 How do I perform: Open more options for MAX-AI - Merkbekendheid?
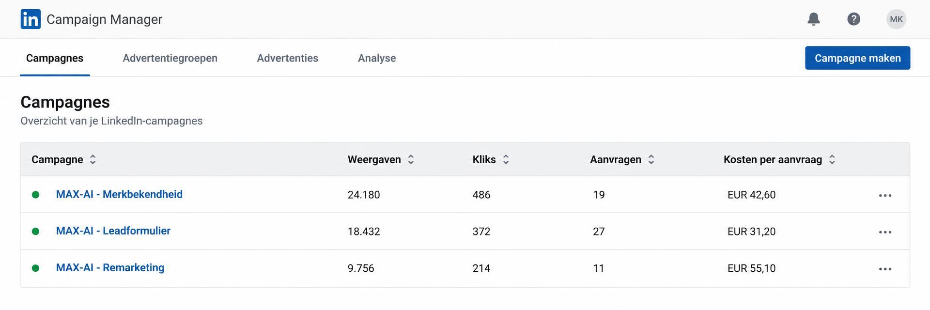(885, 196)
